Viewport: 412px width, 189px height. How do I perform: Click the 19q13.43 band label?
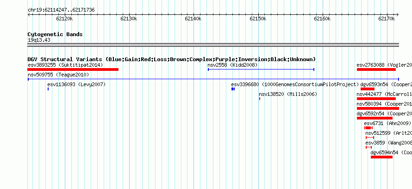tap(39, 40)
